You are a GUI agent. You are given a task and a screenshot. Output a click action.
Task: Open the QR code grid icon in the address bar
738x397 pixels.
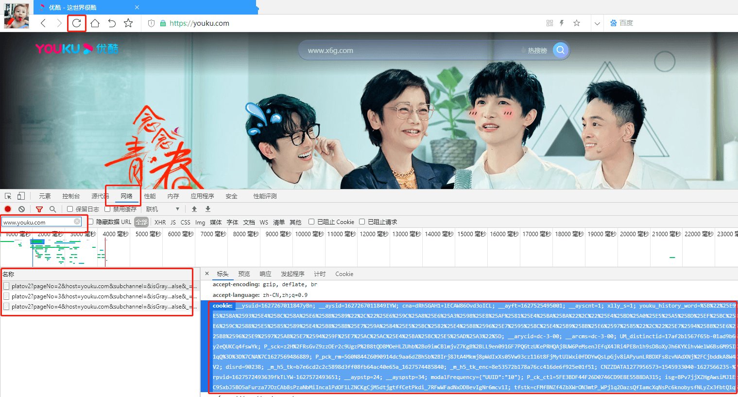(x=549, y=23)
